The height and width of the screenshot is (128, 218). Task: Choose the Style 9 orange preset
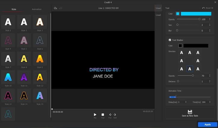tap(40, 58)
